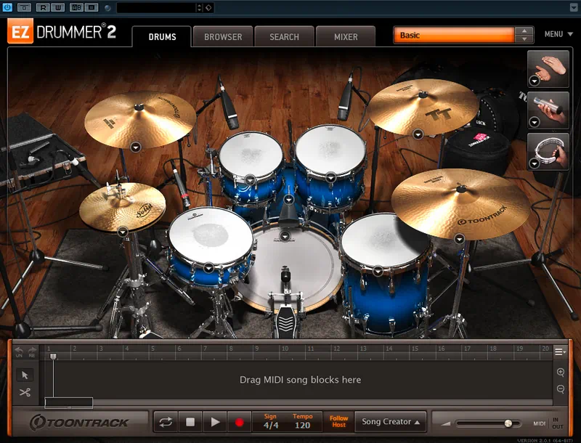581x443 pixels.
Task: Hit the TT crash cymbal
Action: coord(423,107)
